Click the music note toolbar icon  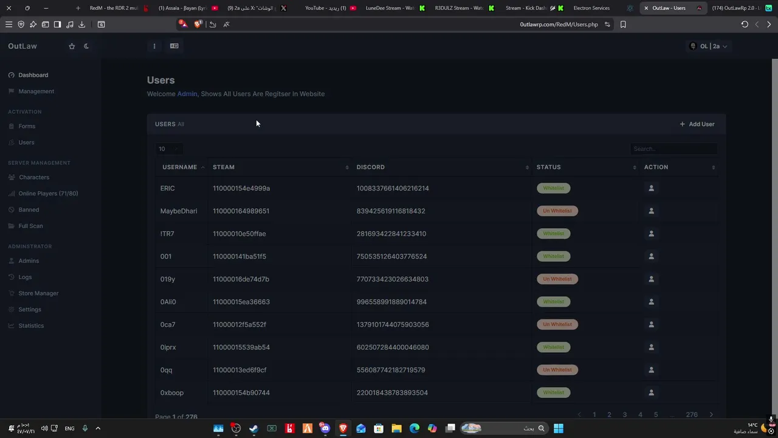click(x=69, y=24)
